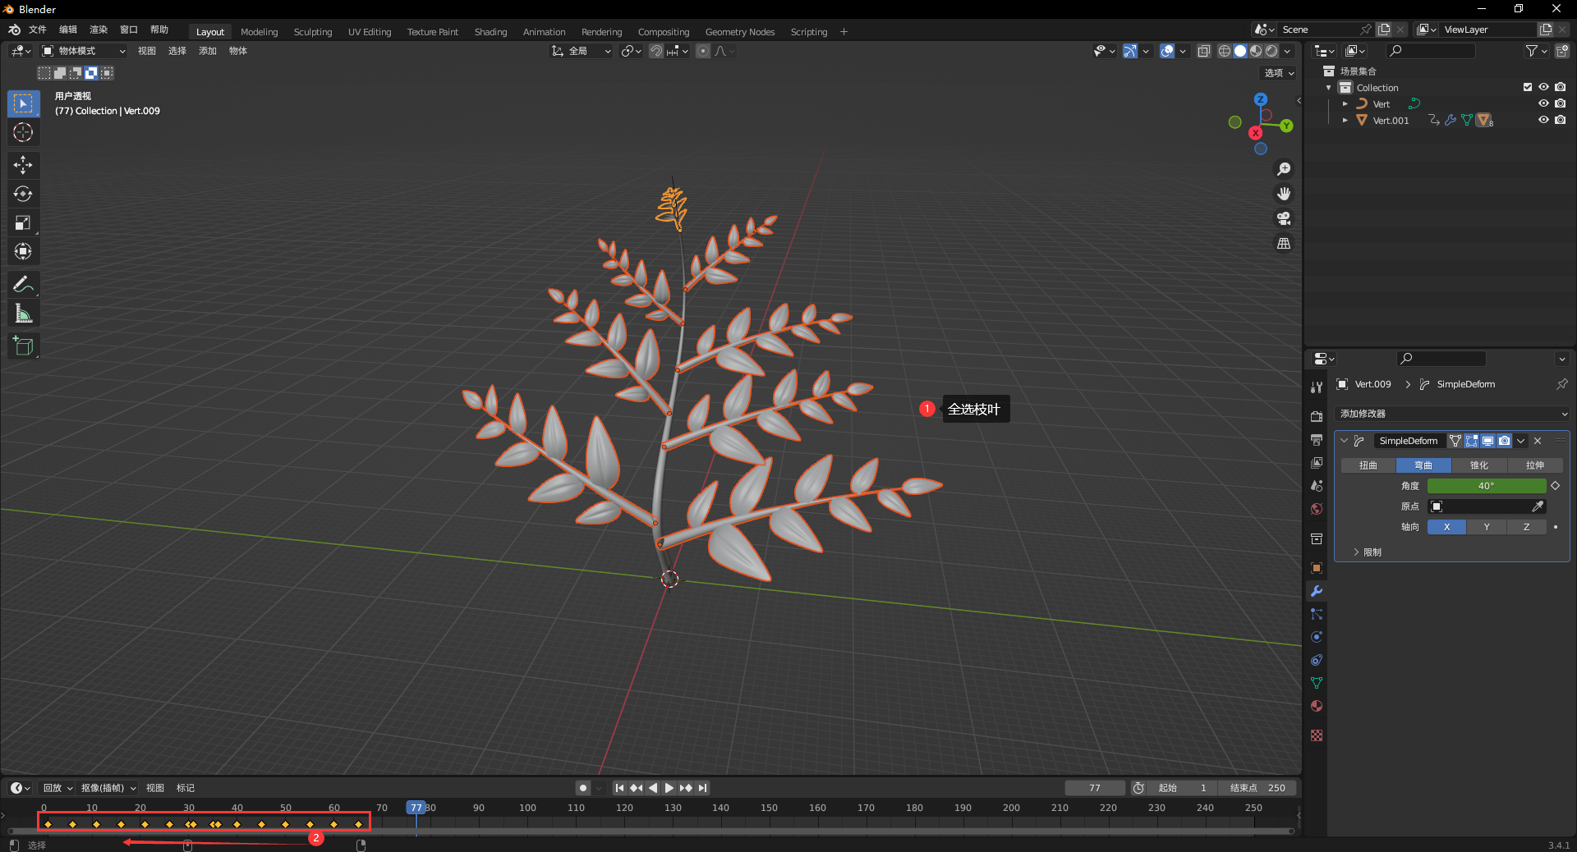Image resolution: width=1577 pixels, height=852 pixels.
Task: Open the Material properties tab
Action: pos(1317,706)
